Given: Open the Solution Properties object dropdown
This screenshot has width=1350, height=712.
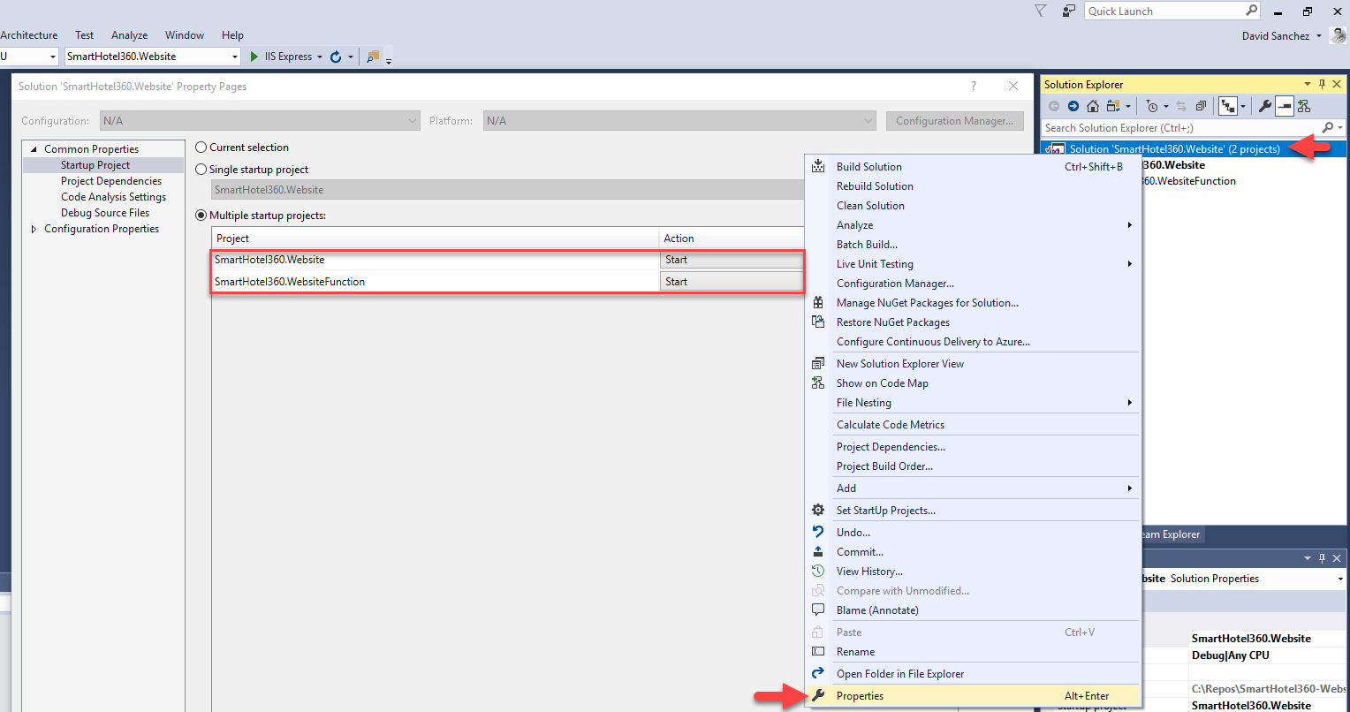Looking at the screenshot, I should [1341, 579].
